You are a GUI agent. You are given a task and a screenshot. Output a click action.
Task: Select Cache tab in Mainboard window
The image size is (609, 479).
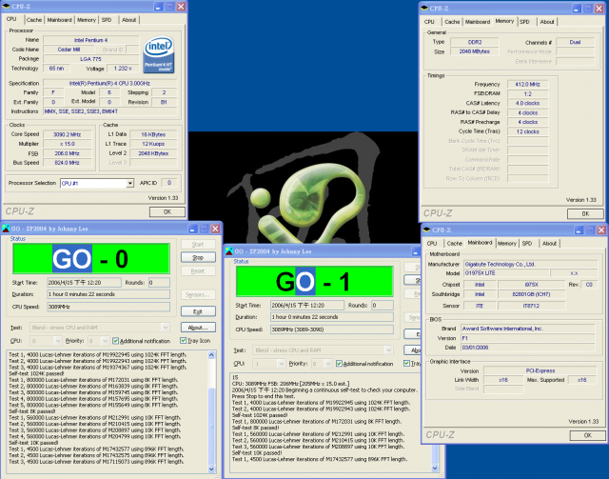click(455, 244)
